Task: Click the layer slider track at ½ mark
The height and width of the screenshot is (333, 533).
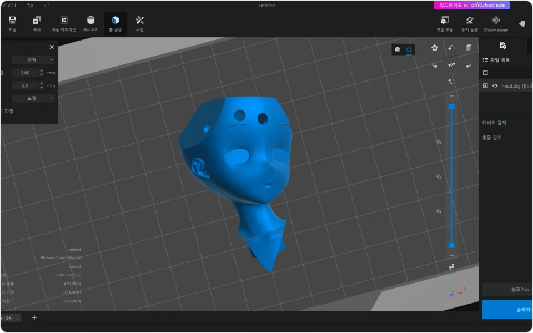Action: 451,176
